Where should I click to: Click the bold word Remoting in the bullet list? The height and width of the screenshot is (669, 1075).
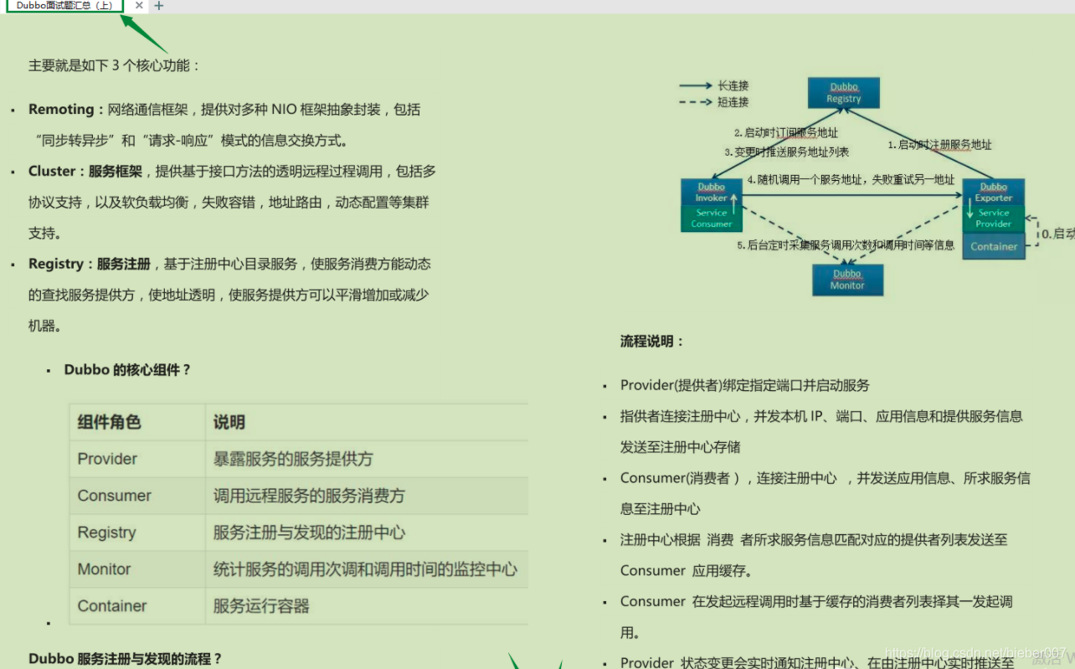61,110
